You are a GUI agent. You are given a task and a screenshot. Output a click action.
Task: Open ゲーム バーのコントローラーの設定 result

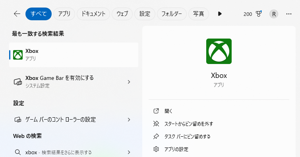click(74, 120)
